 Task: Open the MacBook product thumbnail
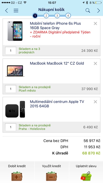tap(15, 71)
